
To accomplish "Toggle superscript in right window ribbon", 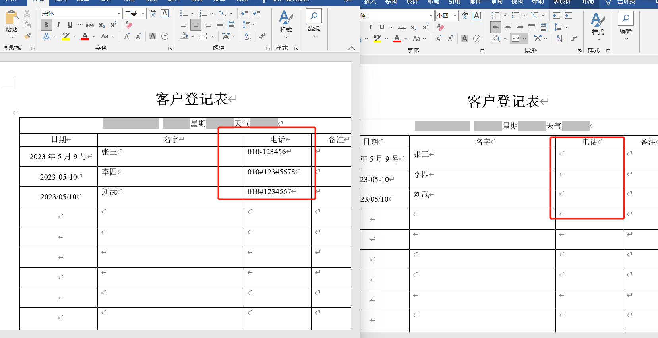I will 426,27.
